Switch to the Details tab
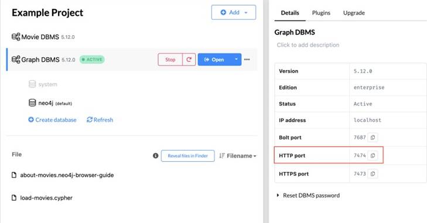This screenshot has width=427, height=223. [290, 13]
